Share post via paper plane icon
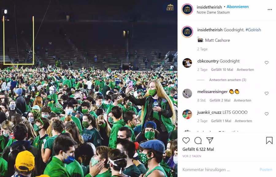 (x=210, y=140)
